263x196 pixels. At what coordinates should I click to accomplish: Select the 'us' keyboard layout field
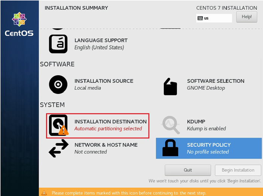coord(214,18)
